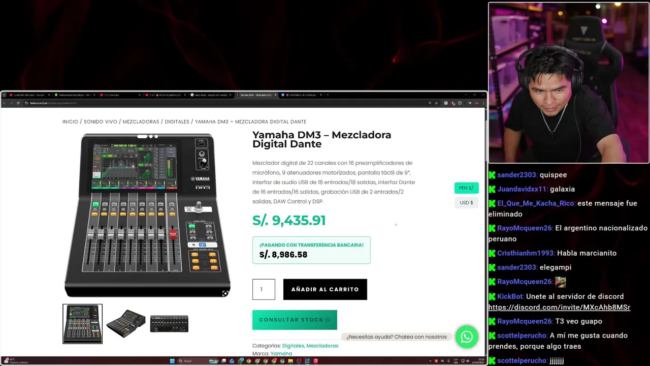650x366 pixels.
Task: Bookmark this page with the star icon
Action: [436, 103]
